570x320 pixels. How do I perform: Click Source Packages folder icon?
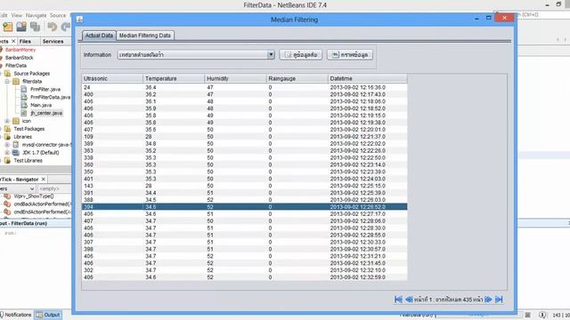8,73
